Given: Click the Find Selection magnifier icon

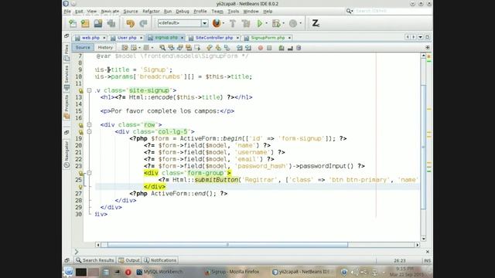Looking at the screenshot, I should (x=162, y=48).
